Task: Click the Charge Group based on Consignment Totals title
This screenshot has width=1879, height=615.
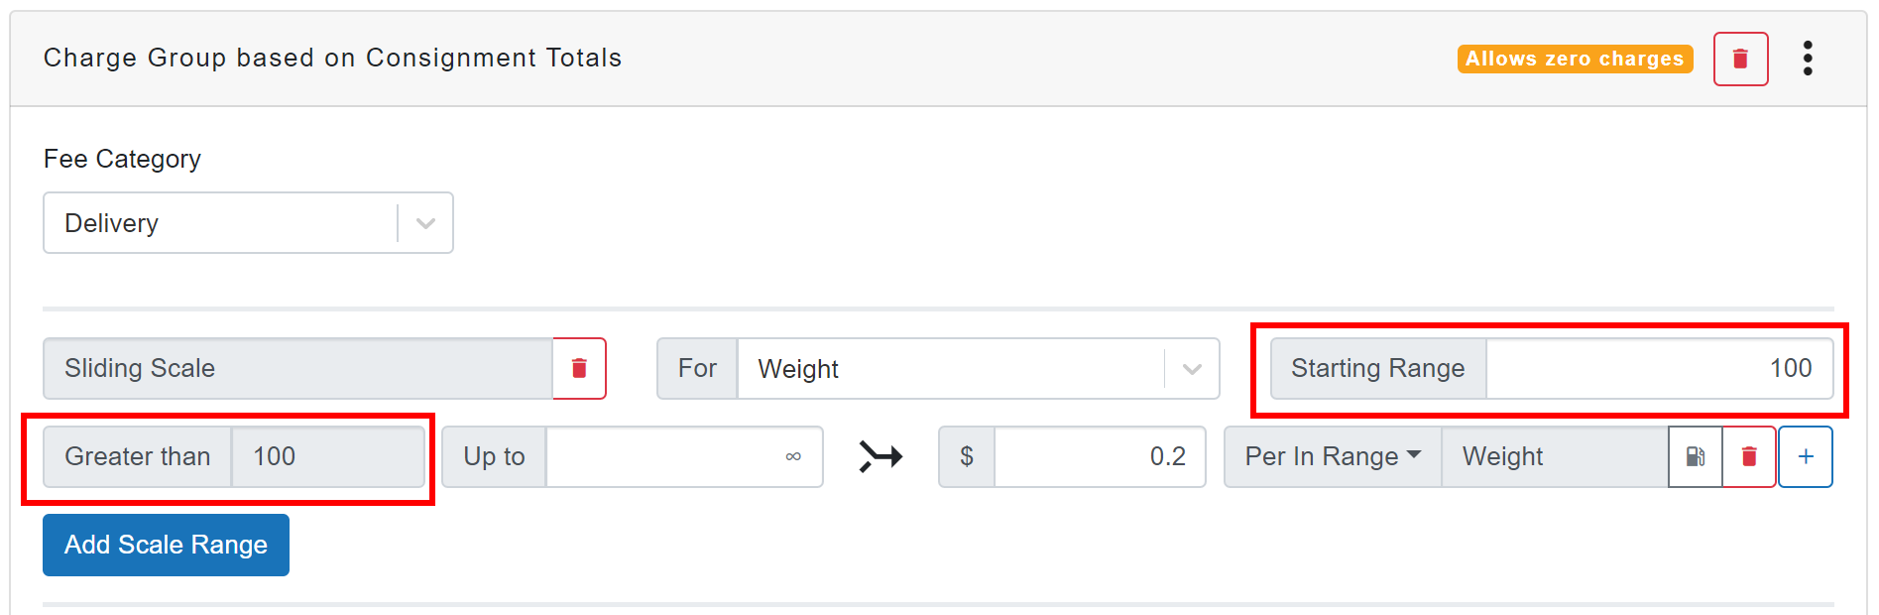Action: pos(332,58)
